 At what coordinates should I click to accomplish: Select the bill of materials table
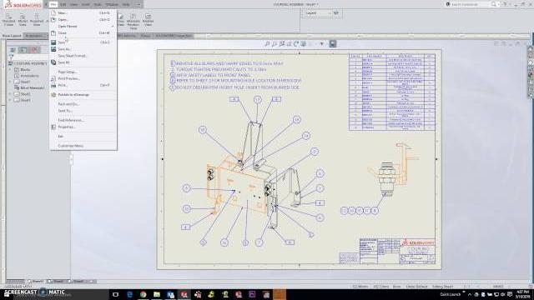pyautogui.click(x=392, y=92)
